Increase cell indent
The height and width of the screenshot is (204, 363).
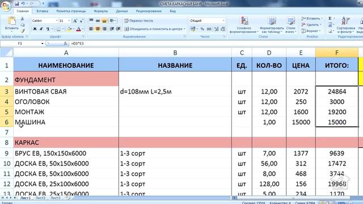pyautogui.click(x=119, y=29)
